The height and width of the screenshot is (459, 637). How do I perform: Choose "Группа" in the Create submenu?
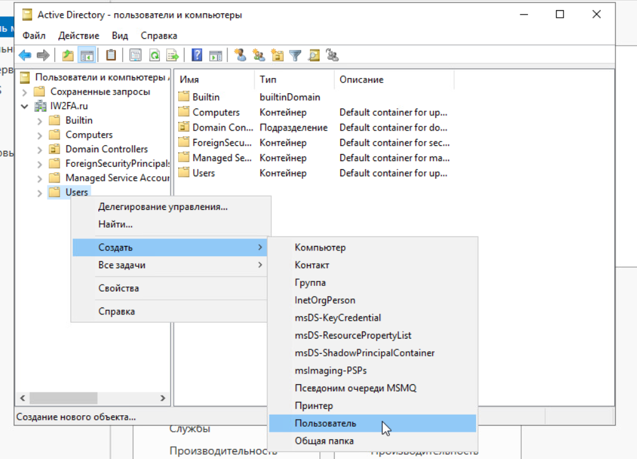310,283
